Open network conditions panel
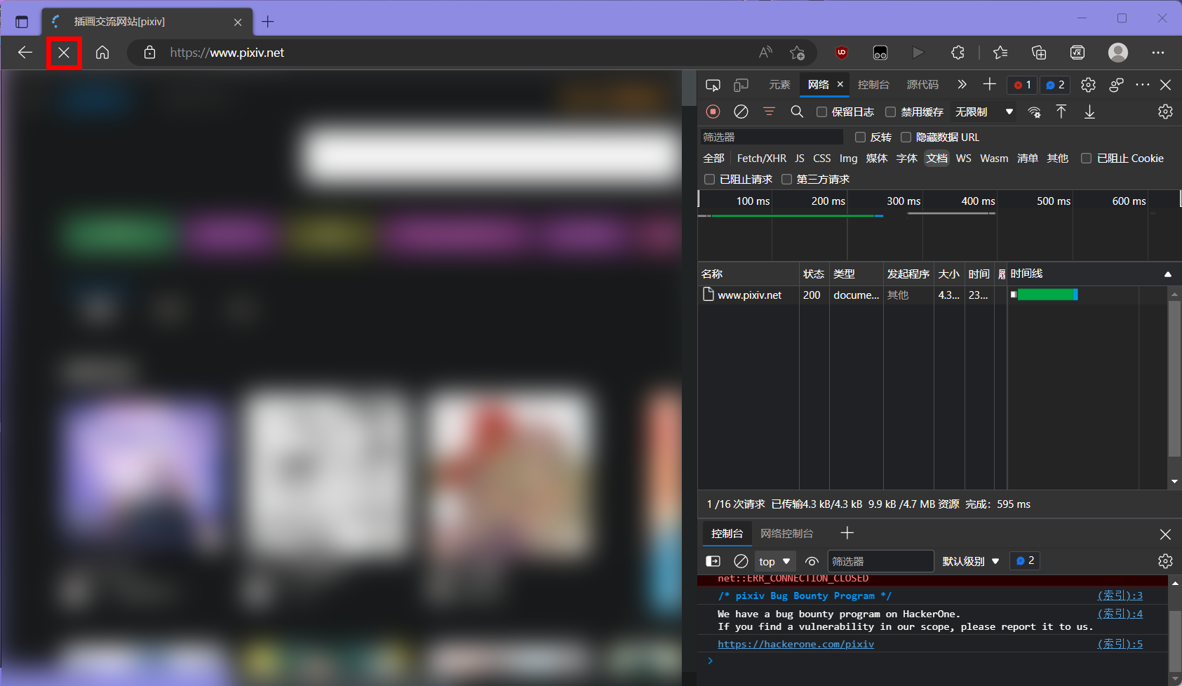Image resolution: width=1182 pixels, height=686 pixels. [x=1034, y=112]
